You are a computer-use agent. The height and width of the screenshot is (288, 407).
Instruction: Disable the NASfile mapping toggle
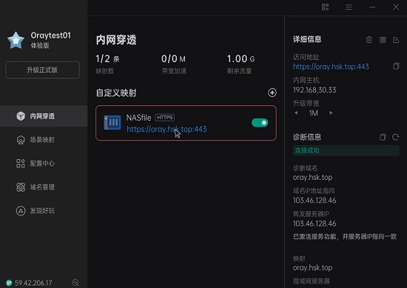[260, 123]
